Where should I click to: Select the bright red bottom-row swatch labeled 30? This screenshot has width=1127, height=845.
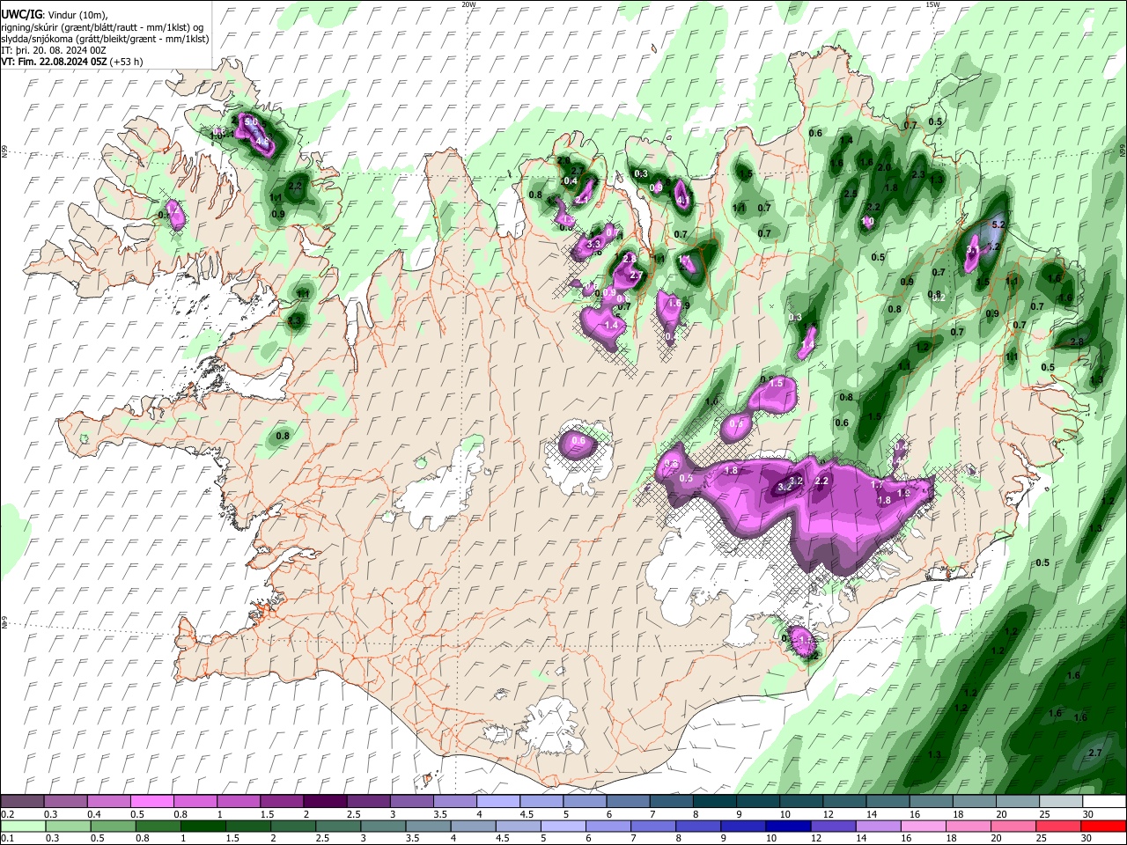(x=1103, y=827)
